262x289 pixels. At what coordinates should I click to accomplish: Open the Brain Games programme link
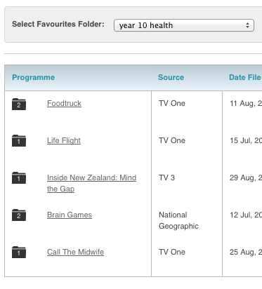pyautogui.click(x=70, y=215)
